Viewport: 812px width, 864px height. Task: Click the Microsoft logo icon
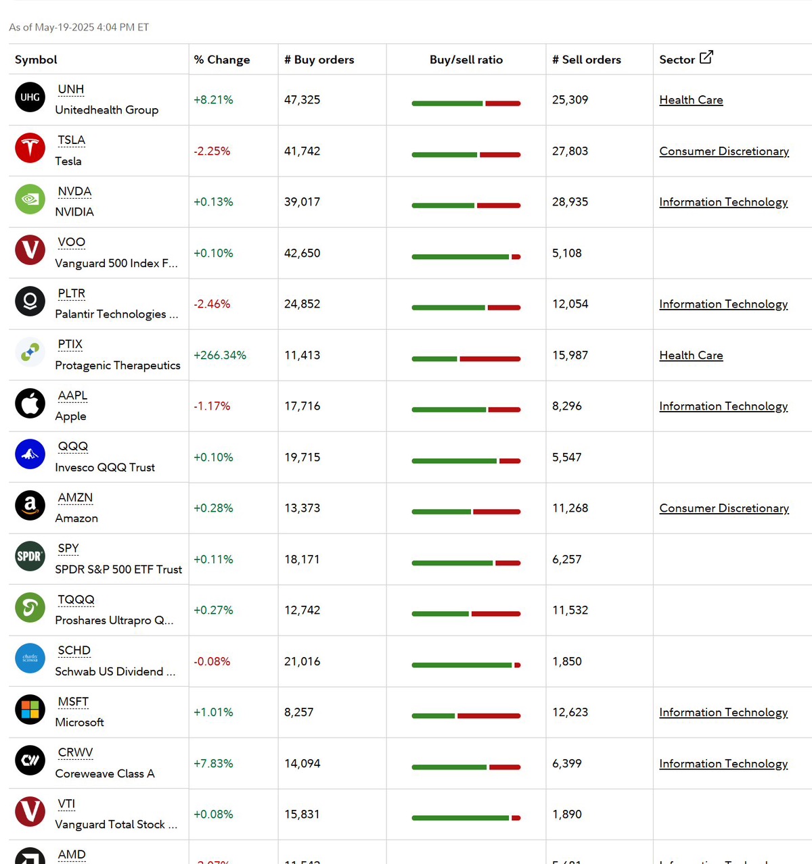click(30, 709)
